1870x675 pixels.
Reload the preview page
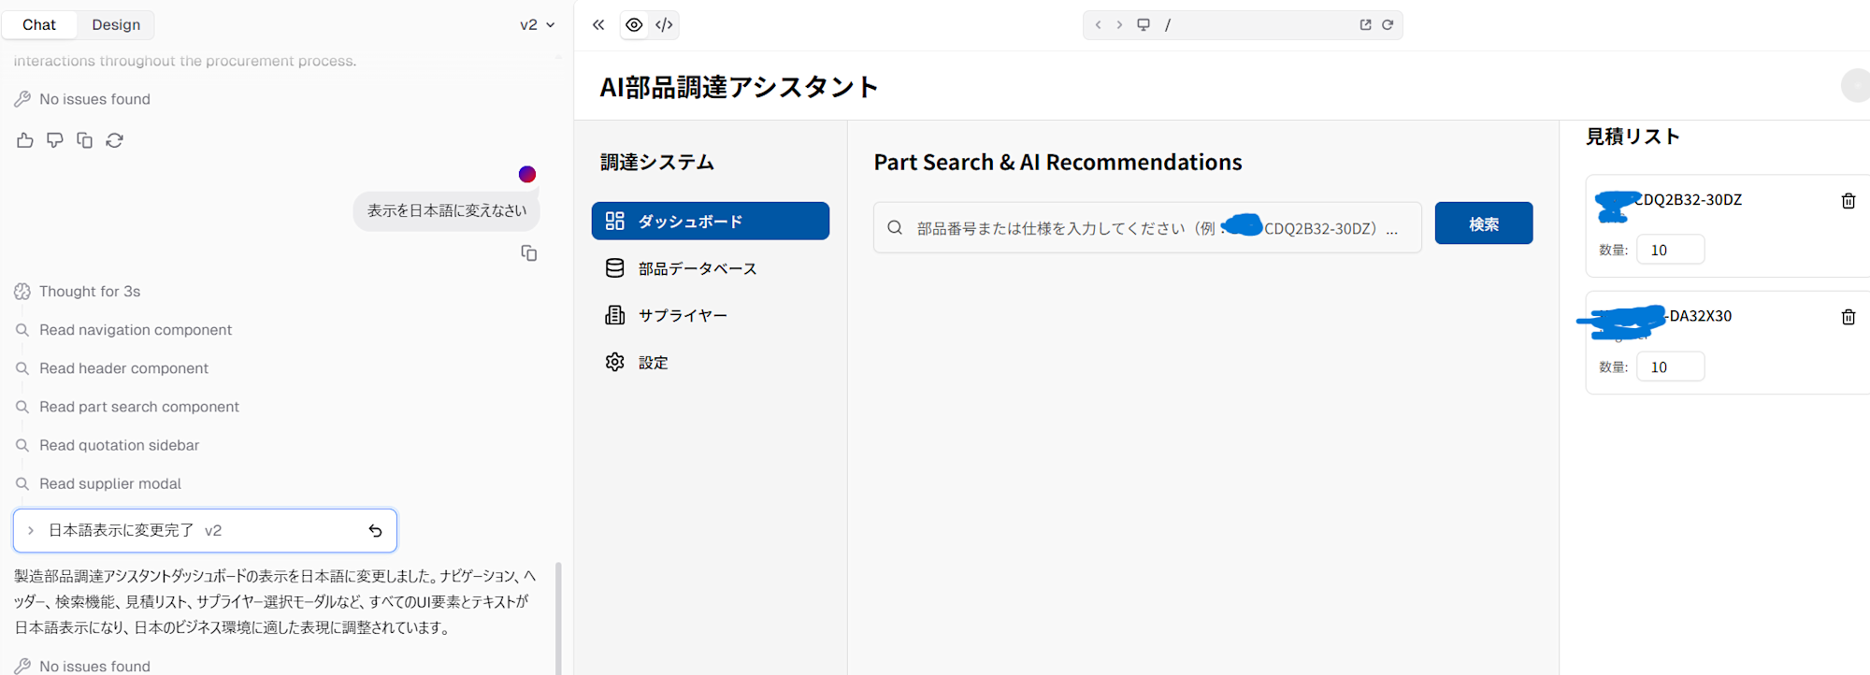[1388, 25]
